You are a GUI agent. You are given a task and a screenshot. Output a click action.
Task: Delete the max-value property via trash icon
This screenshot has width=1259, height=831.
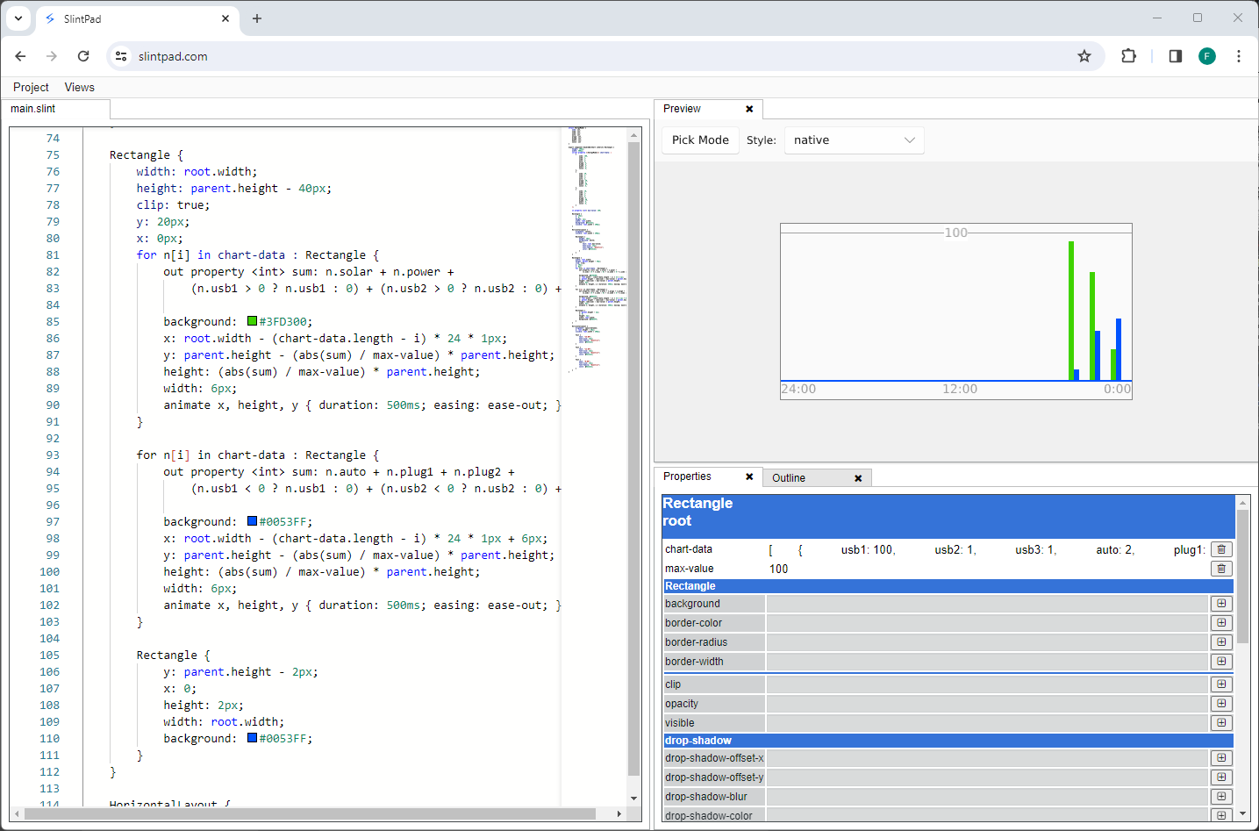(1220, 568)
